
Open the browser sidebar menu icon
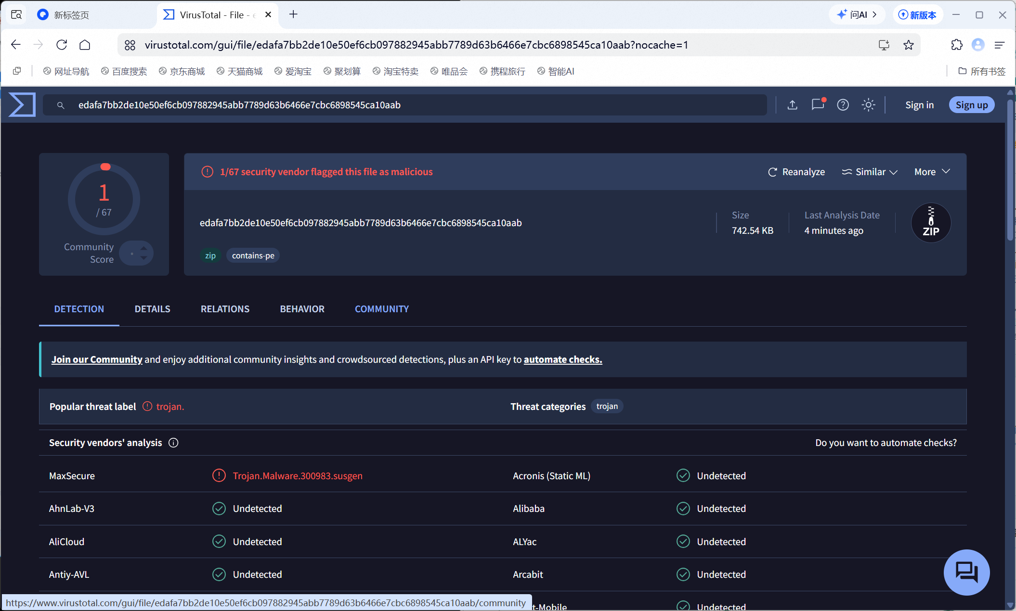click(1000, 45)
